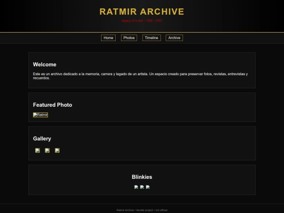Click the legacy of a star subtitle
This screenshot has width=284, height=213.
142,21
